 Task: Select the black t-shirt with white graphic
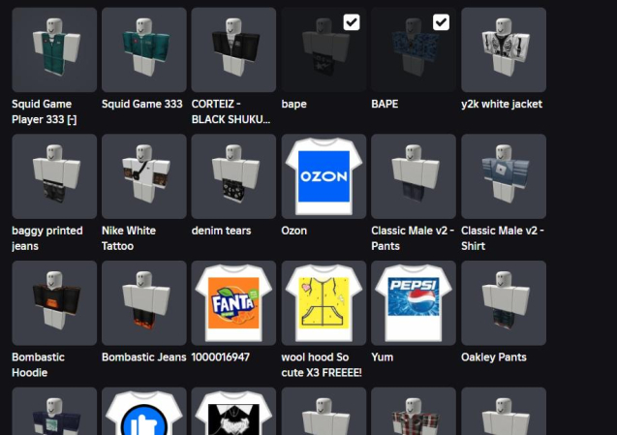tap(233, 414)
